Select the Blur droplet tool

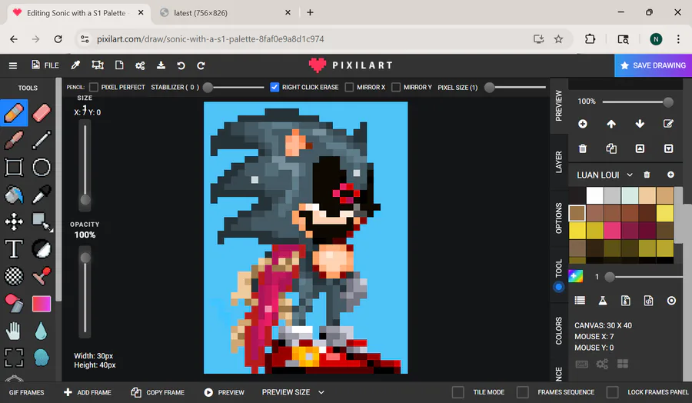point(41,331)
